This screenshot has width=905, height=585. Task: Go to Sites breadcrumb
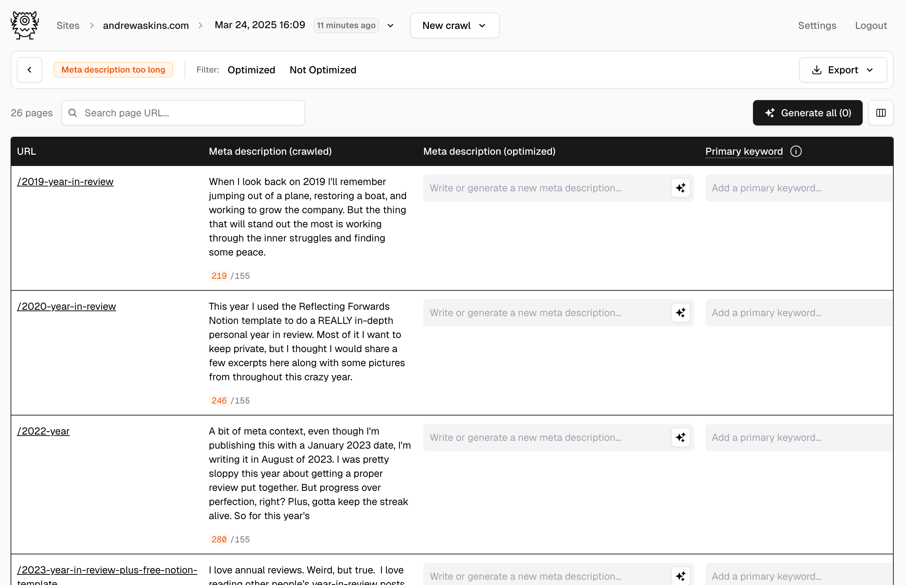(68, 25)
